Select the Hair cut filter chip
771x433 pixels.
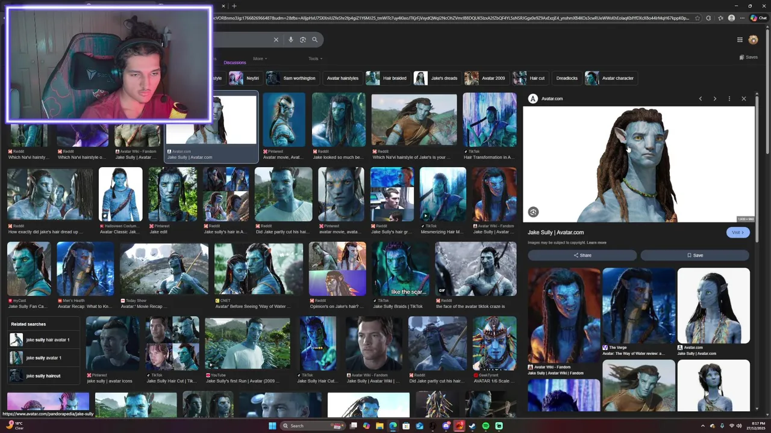click(530, 78)
